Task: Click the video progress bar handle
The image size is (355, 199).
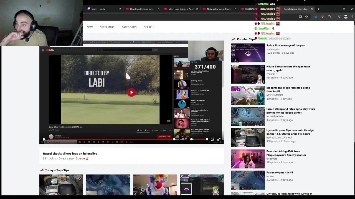Action: point(174,139)
